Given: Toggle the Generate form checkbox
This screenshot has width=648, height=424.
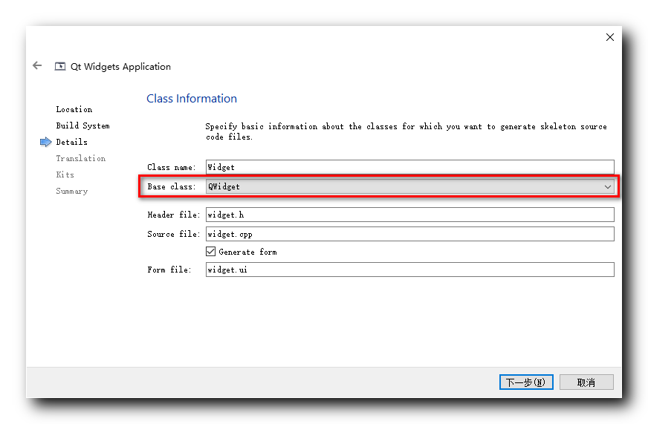Looking at the screenshot, I should click(211, 252).
